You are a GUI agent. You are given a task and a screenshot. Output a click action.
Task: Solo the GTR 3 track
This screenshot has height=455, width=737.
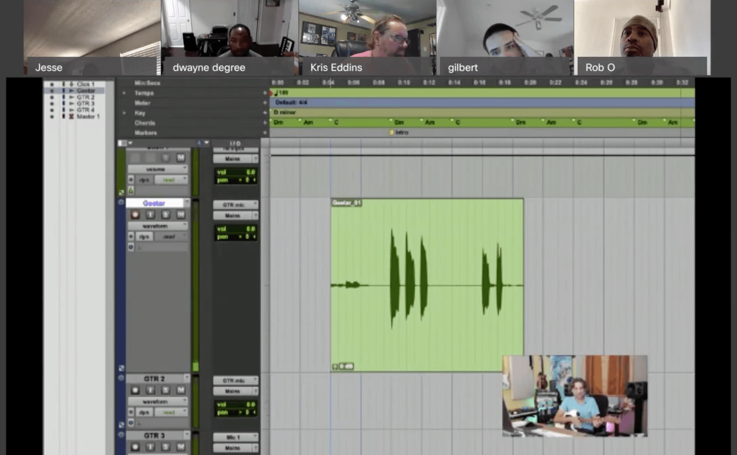click(x=165, y=447)
